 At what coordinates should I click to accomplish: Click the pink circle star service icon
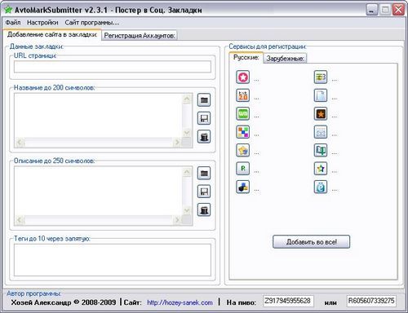243,77
